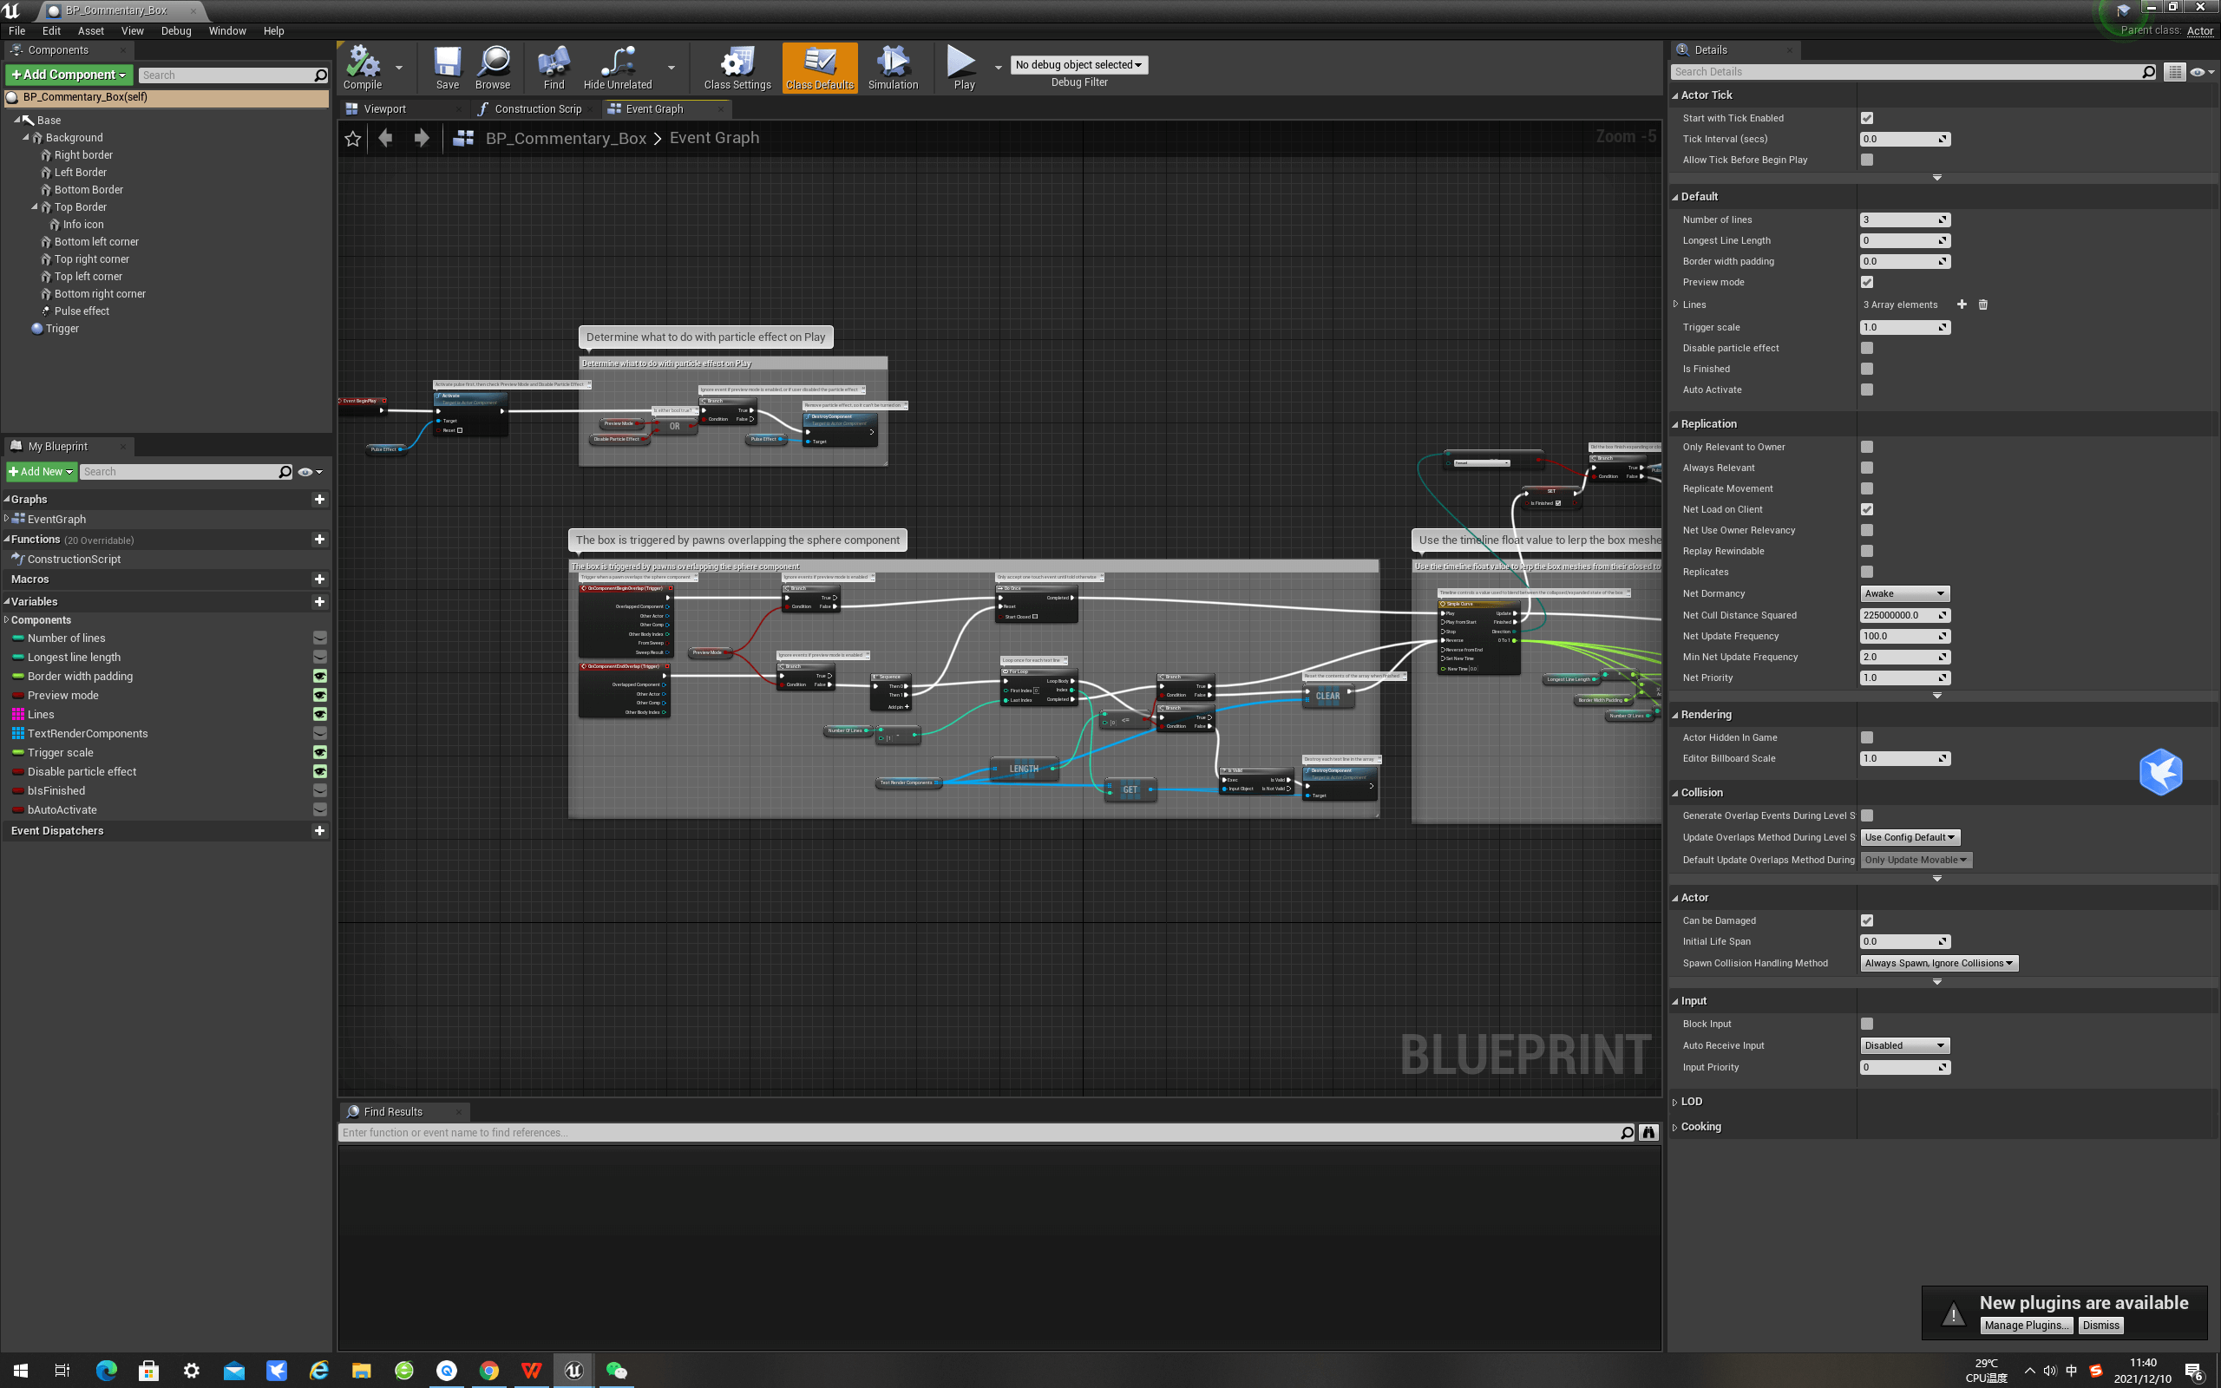Toggle visibility eye for the Lines variable
The image size is (2221, 1388).
click(x=319, y=714)
